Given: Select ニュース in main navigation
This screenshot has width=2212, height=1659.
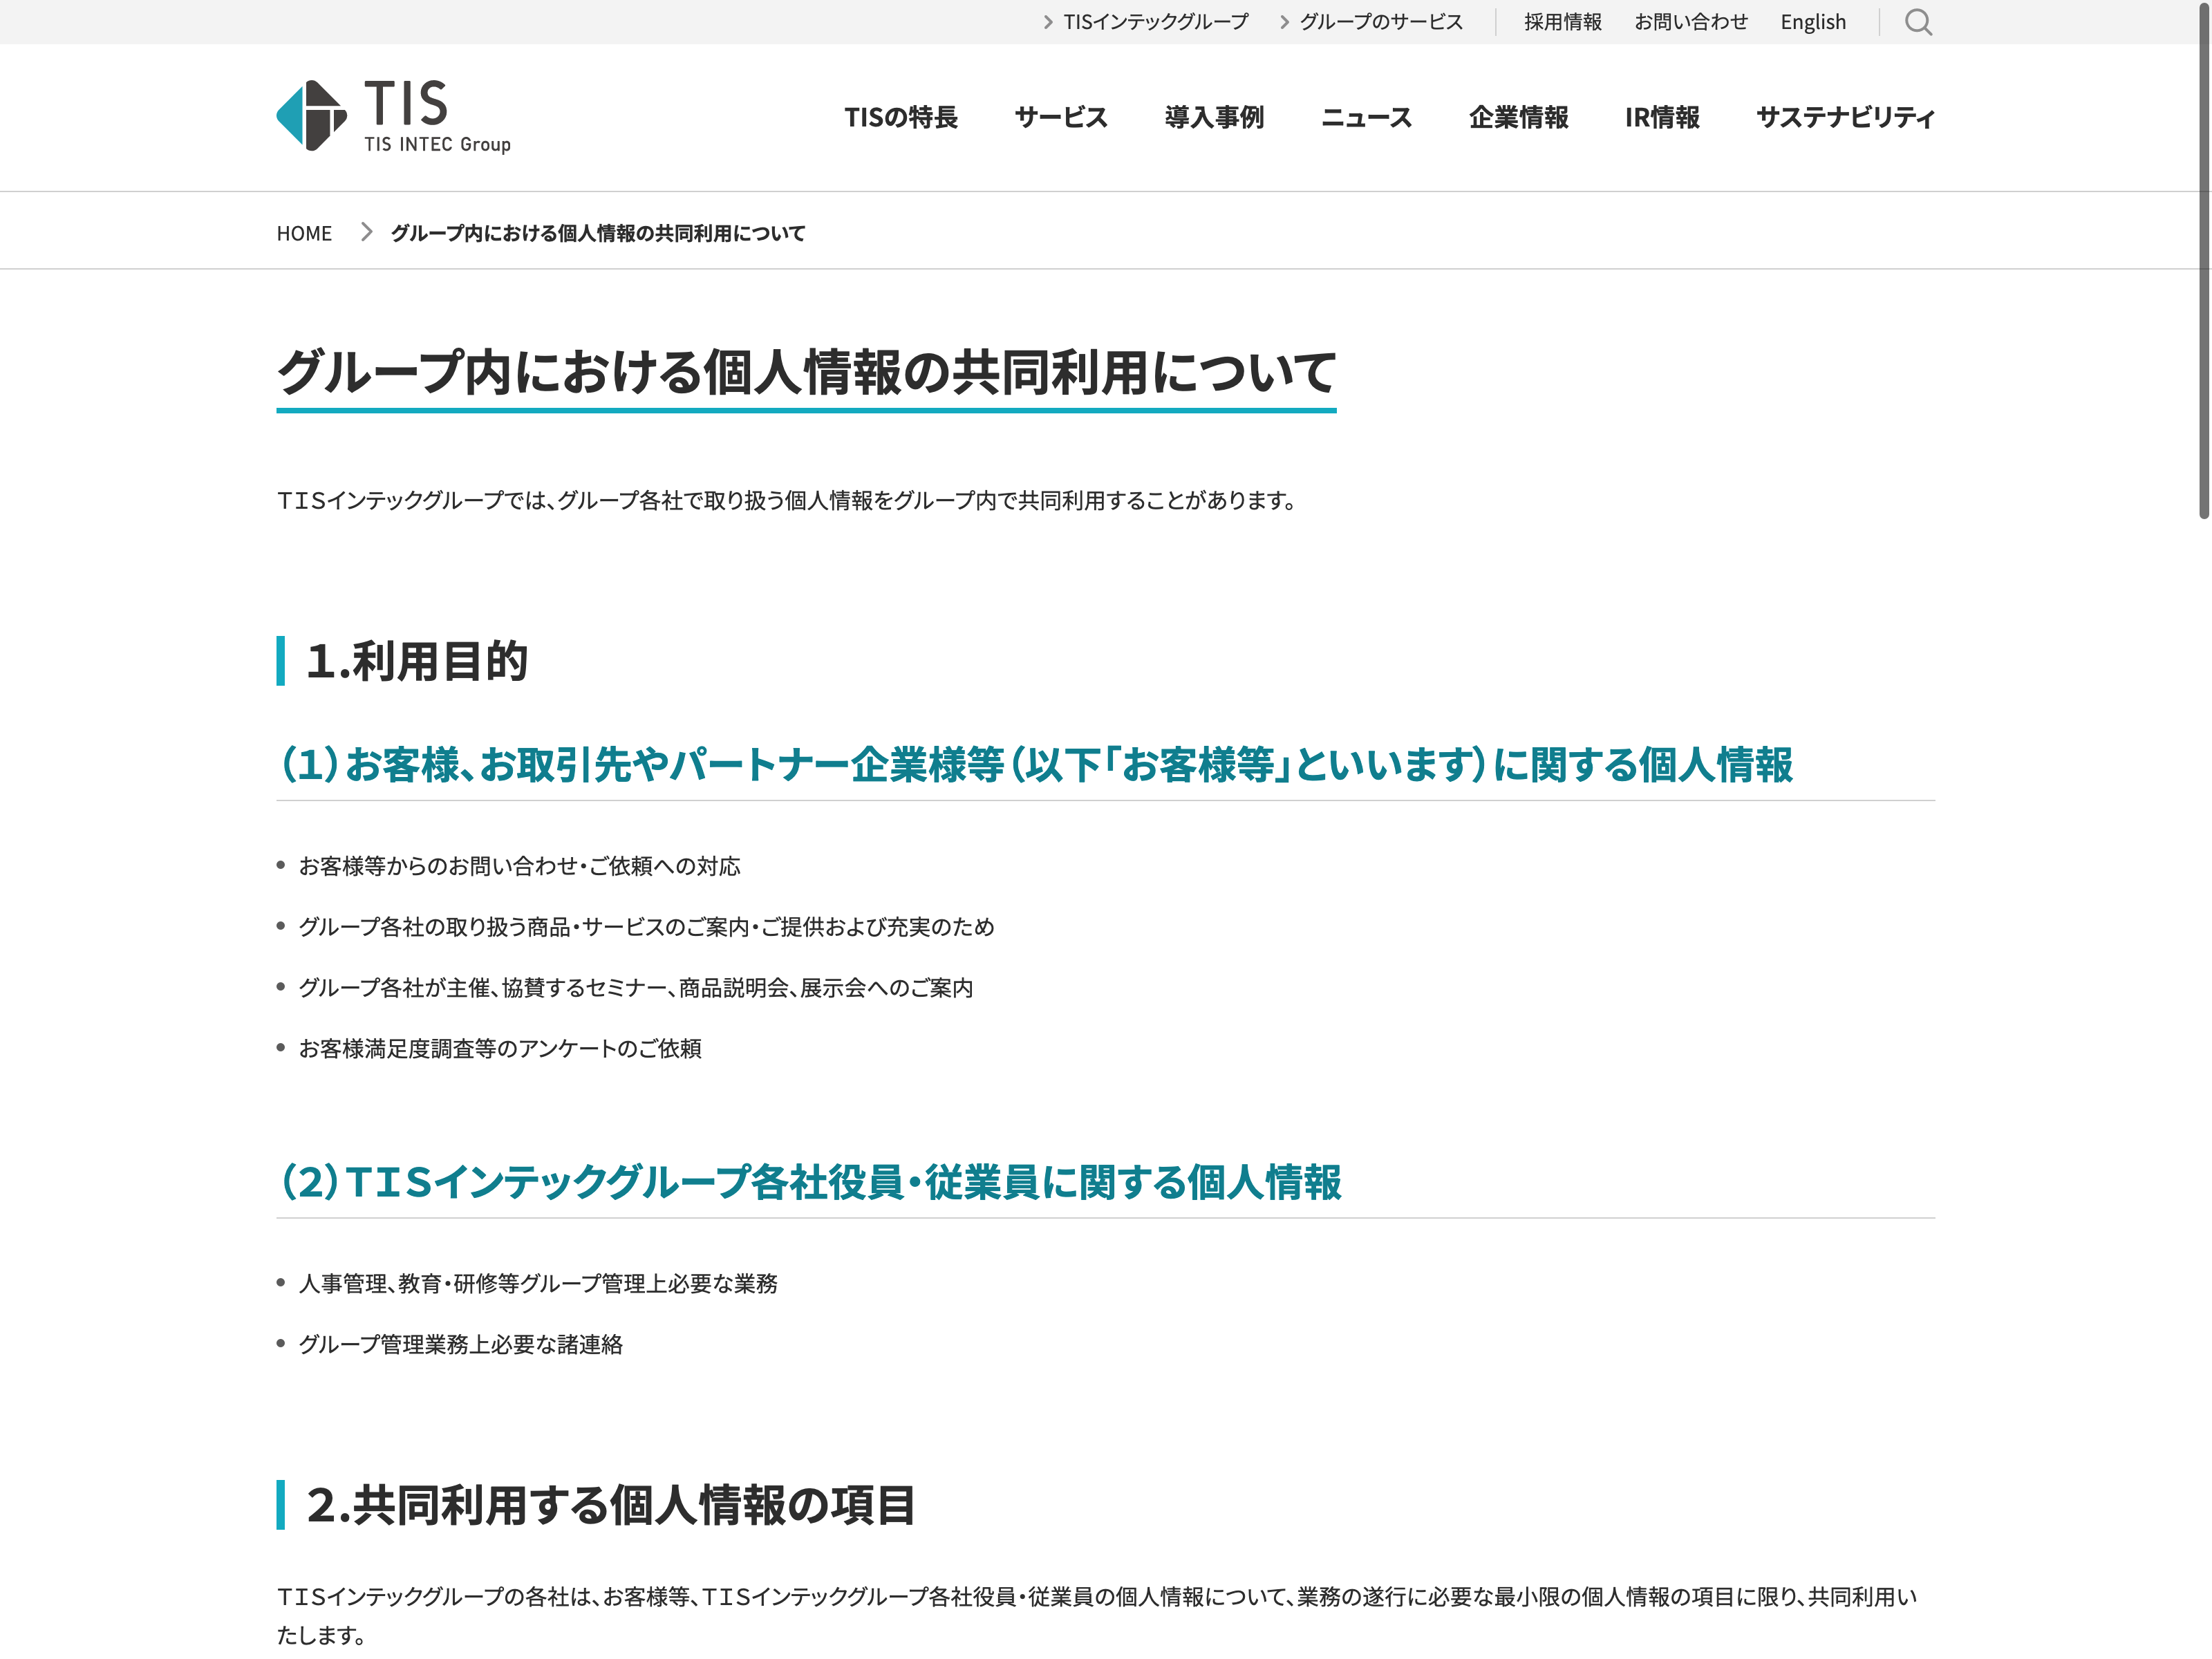Looking at the screenshot, I should tap(1366, 117).
